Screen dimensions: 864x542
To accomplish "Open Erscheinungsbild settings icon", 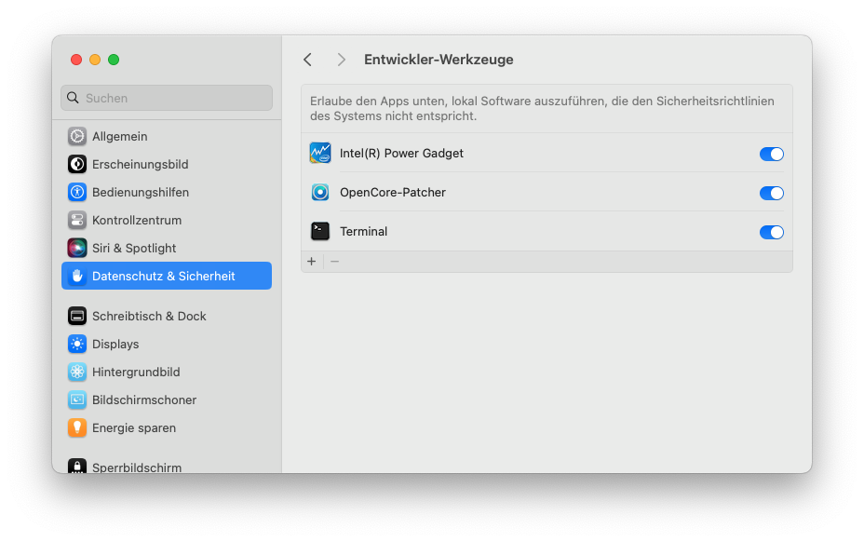I will tap(77, 165).
